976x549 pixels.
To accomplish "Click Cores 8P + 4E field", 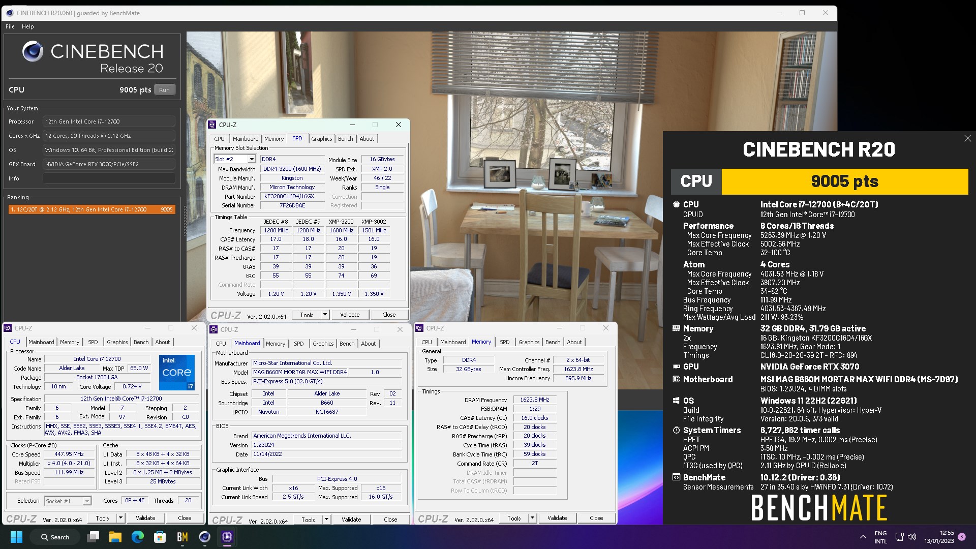I will point(135,500).
